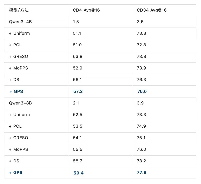Select the 55.5 MoPPS value
Image resolution: width=201 pixels, height=184 pixels.
78,149
